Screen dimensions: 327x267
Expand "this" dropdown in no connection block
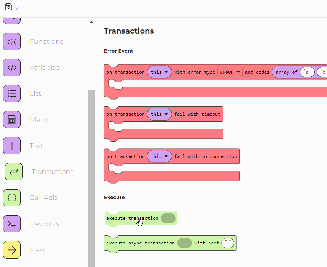(159, 156)
